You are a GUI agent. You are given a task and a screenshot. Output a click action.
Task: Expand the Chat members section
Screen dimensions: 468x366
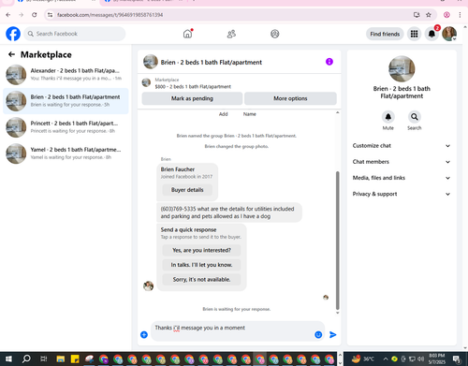click(402, 162)
